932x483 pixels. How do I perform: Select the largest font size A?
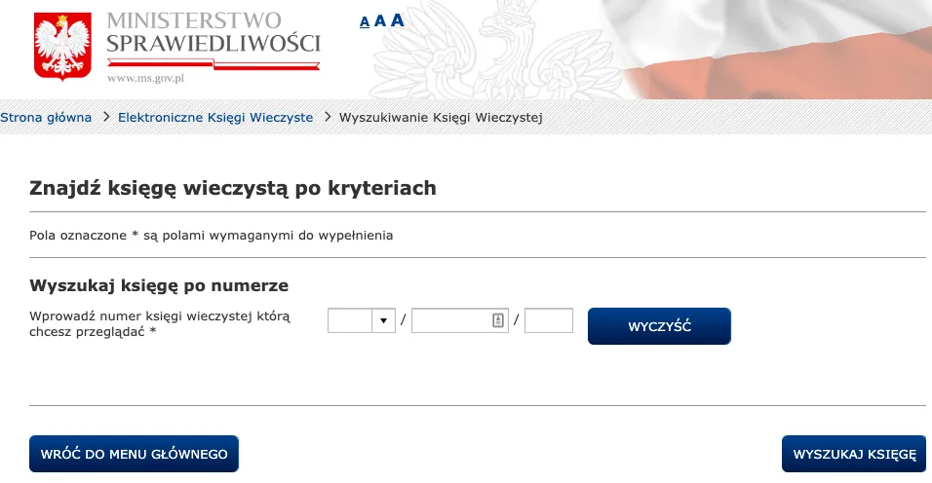(397, 19)
